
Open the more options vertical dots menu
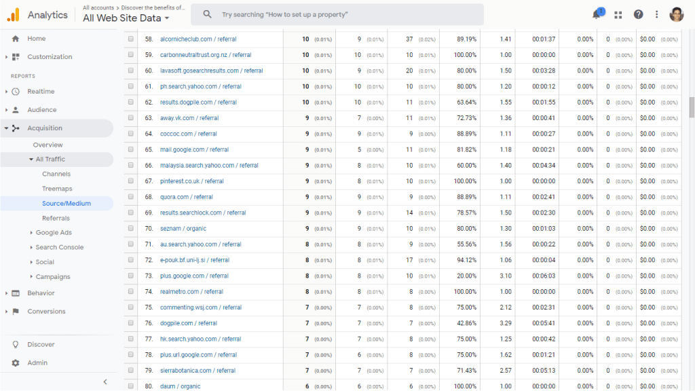[x=656, y=15]
